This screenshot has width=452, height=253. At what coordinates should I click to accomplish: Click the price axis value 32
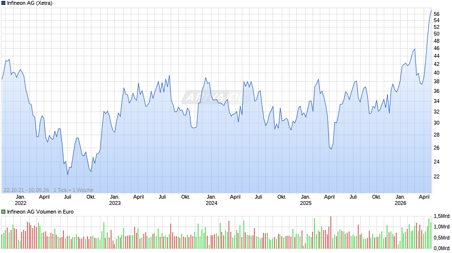pos(437,112)
